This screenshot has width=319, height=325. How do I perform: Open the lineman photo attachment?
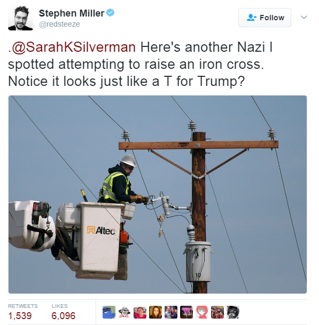coord(158,194)
